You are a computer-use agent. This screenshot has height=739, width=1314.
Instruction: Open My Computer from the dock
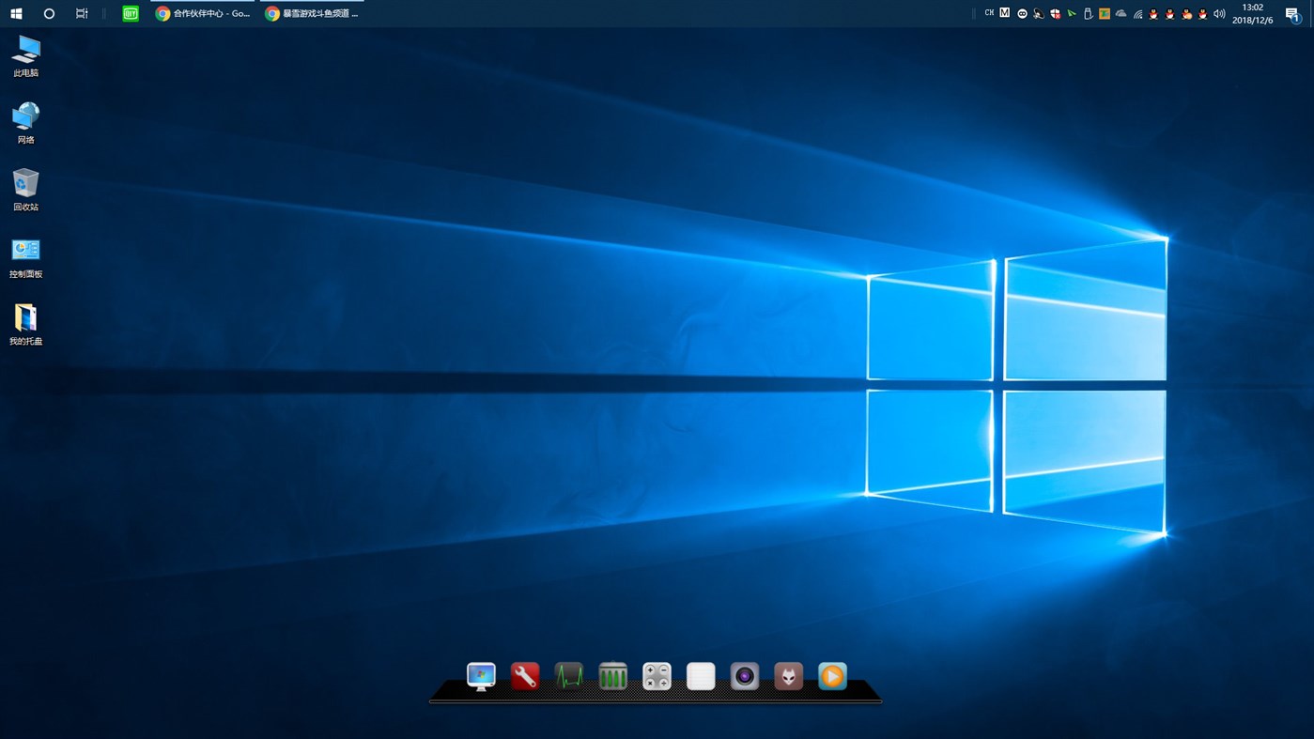pos(482,676)
